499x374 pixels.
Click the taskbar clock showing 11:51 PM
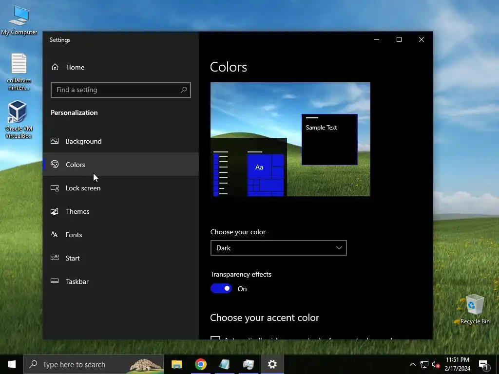click(457, 364)
